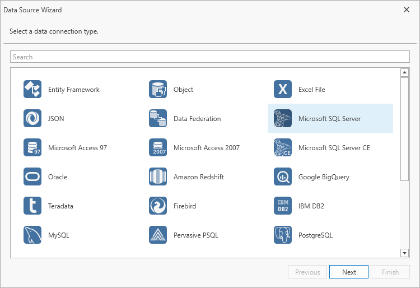The width and height of the screenshot is (420, 288).
Task: Click the 'Data Federation' text
Action: point(197,118)
